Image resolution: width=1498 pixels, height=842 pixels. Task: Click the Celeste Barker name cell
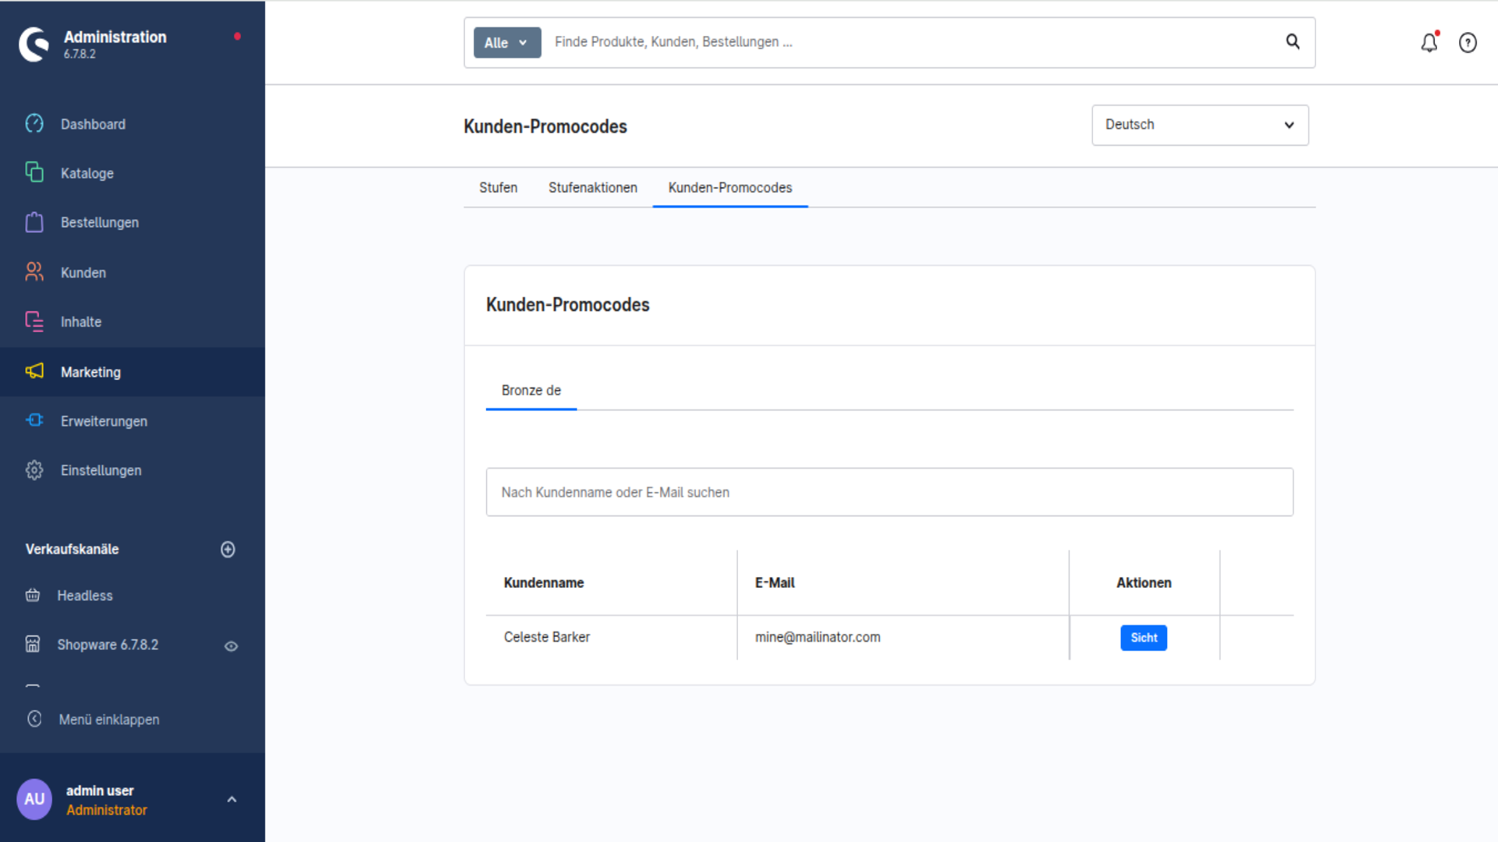pyautogui.click(x=547, y=637)
